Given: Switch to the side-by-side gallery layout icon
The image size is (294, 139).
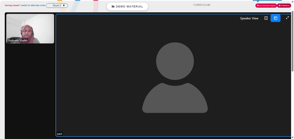Looking at the screenshot, I should [266, 18].
